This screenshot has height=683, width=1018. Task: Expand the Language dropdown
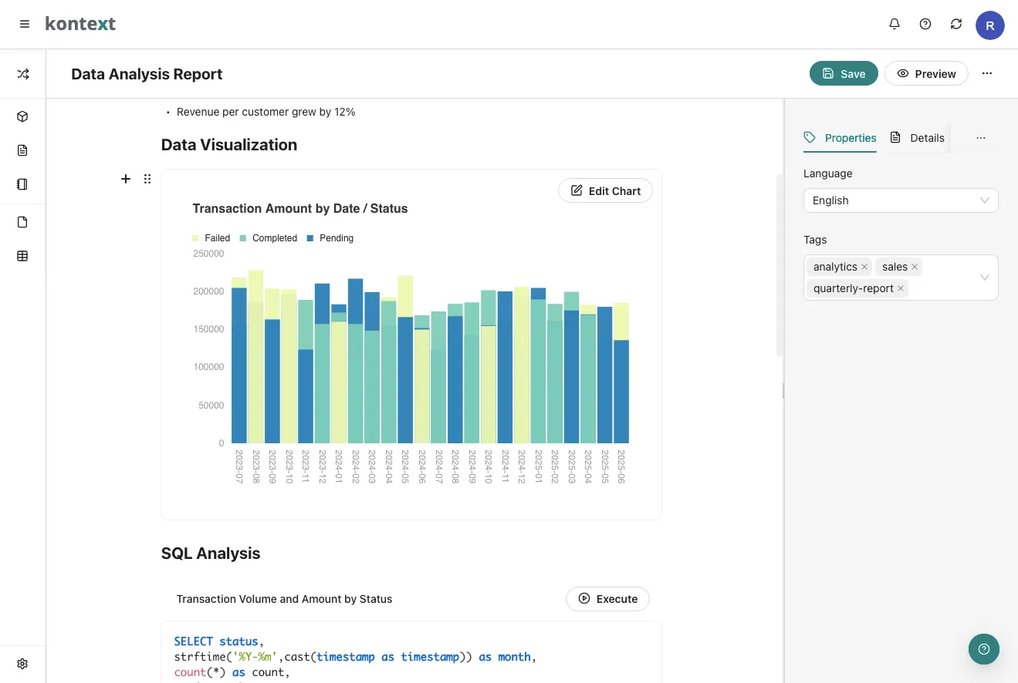(x=900, y=200)
